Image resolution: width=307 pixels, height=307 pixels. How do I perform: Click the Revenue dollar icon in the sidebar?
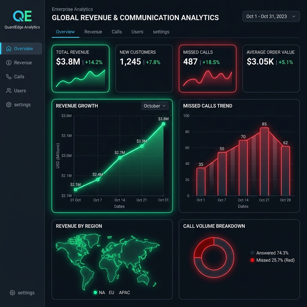9,62
